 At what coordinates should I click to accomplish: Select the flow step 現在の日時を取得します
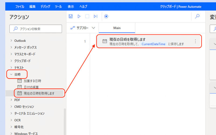[149, 41]
